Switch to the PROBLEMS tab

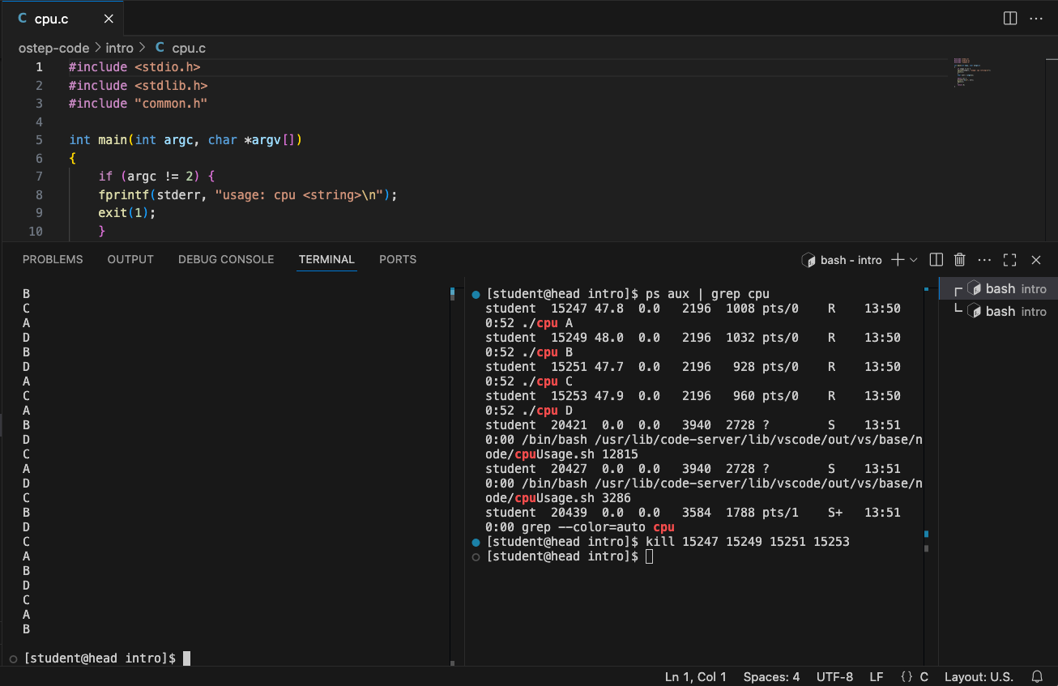click(53, 260)
